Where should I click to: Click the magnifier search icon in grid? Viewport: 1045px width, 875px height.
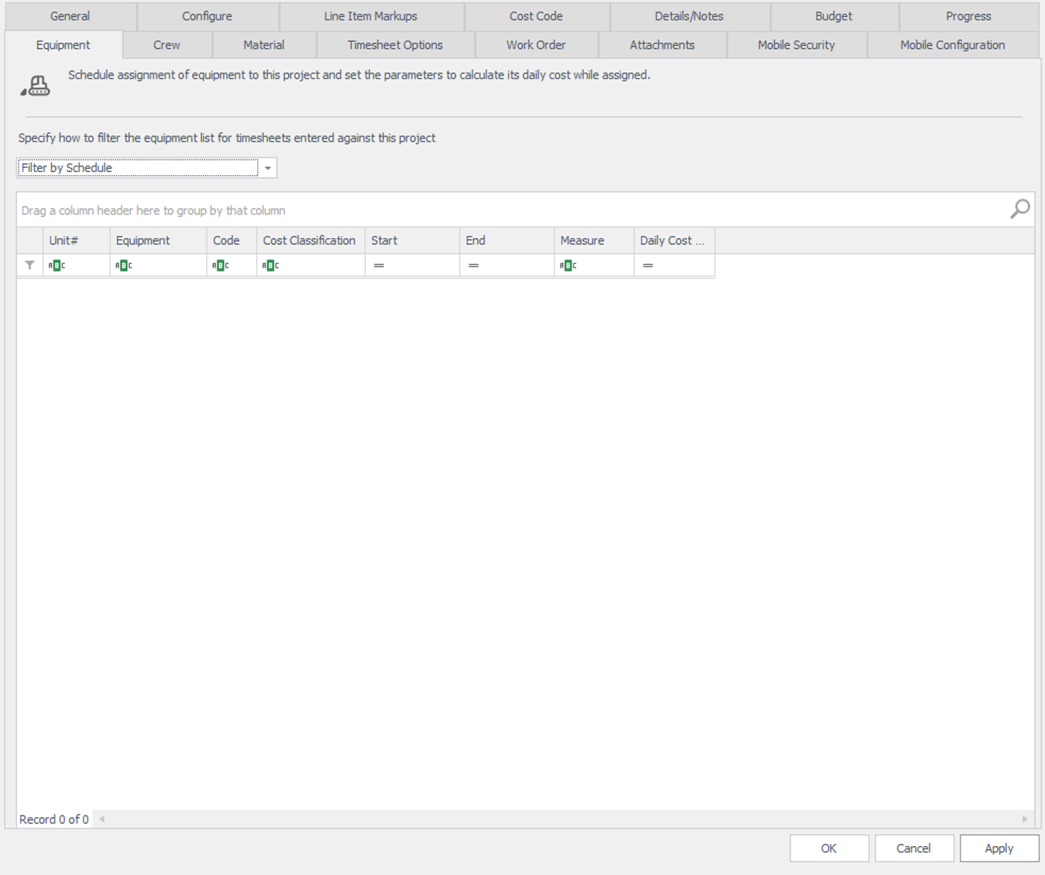1020,209
